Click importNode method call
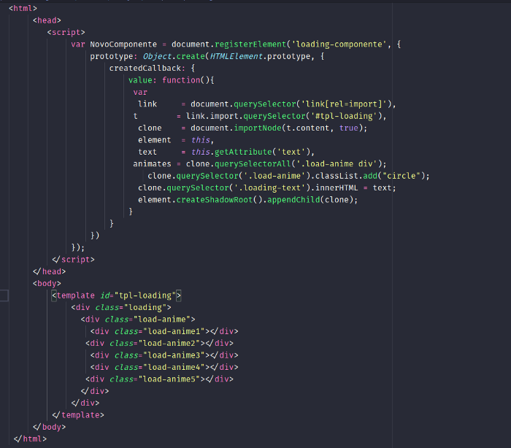Image resolution: width=511 pixels, height=448 pixels. click(258, 128)
